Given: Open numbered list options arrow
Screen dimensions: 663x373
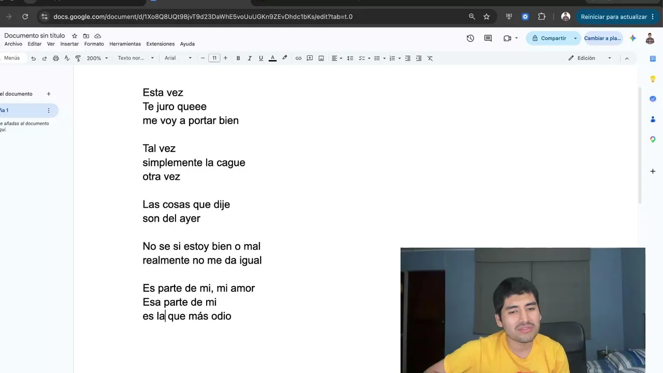Looking at the screenshot, I should [x=399, y=59].
